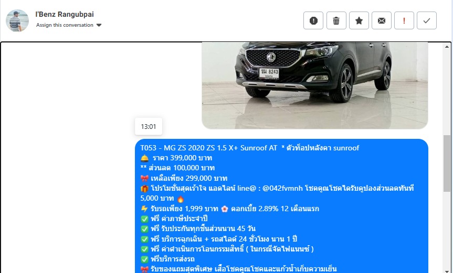The height and width of the screenshot is (273, 453).
Task: Click the ฟรี ค่าภาษีประจำปี line
Action: click(x=174, y=219)
